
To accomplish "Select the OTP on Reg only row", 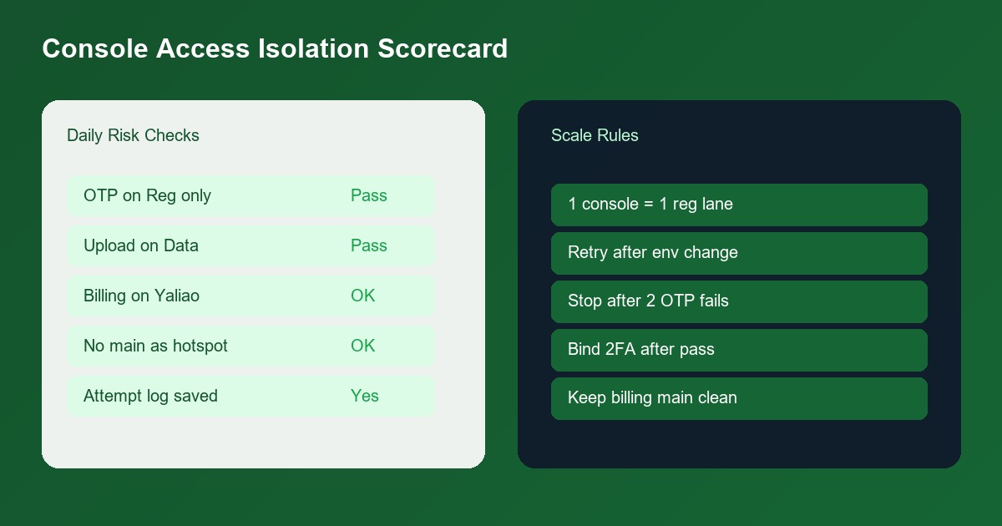I will tap(250, 196).
